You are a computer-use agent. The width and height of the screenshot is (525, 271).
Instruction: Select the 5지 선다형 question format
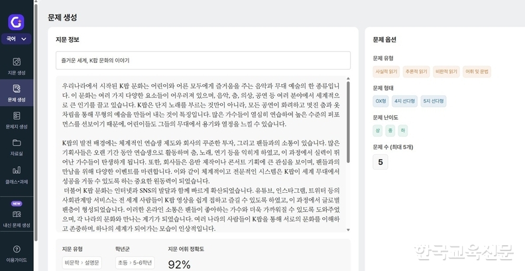(432, 101)
